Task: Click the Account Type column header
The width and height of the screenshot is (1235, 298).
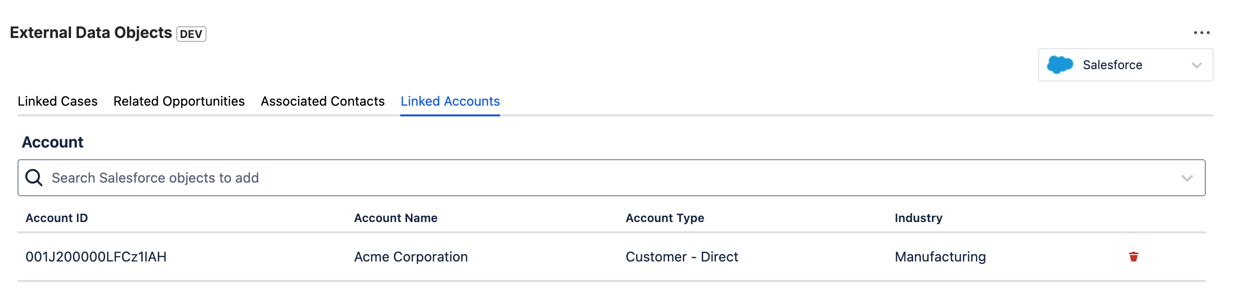Action: (x=664, y=218)
